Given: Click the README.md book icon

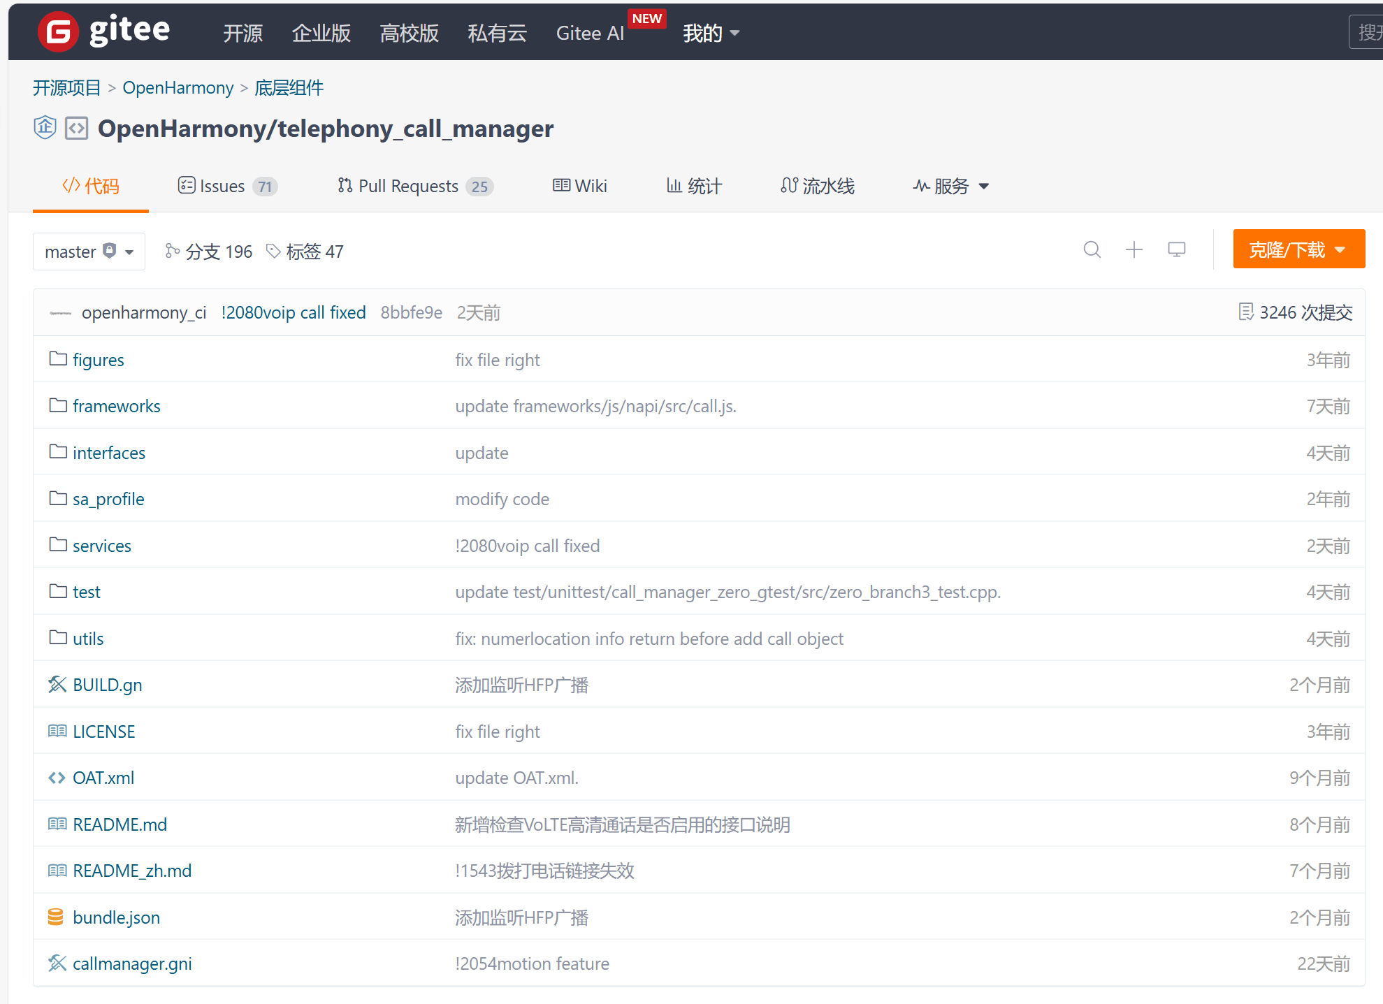Looking at the screenshot, I should (57, 824).
